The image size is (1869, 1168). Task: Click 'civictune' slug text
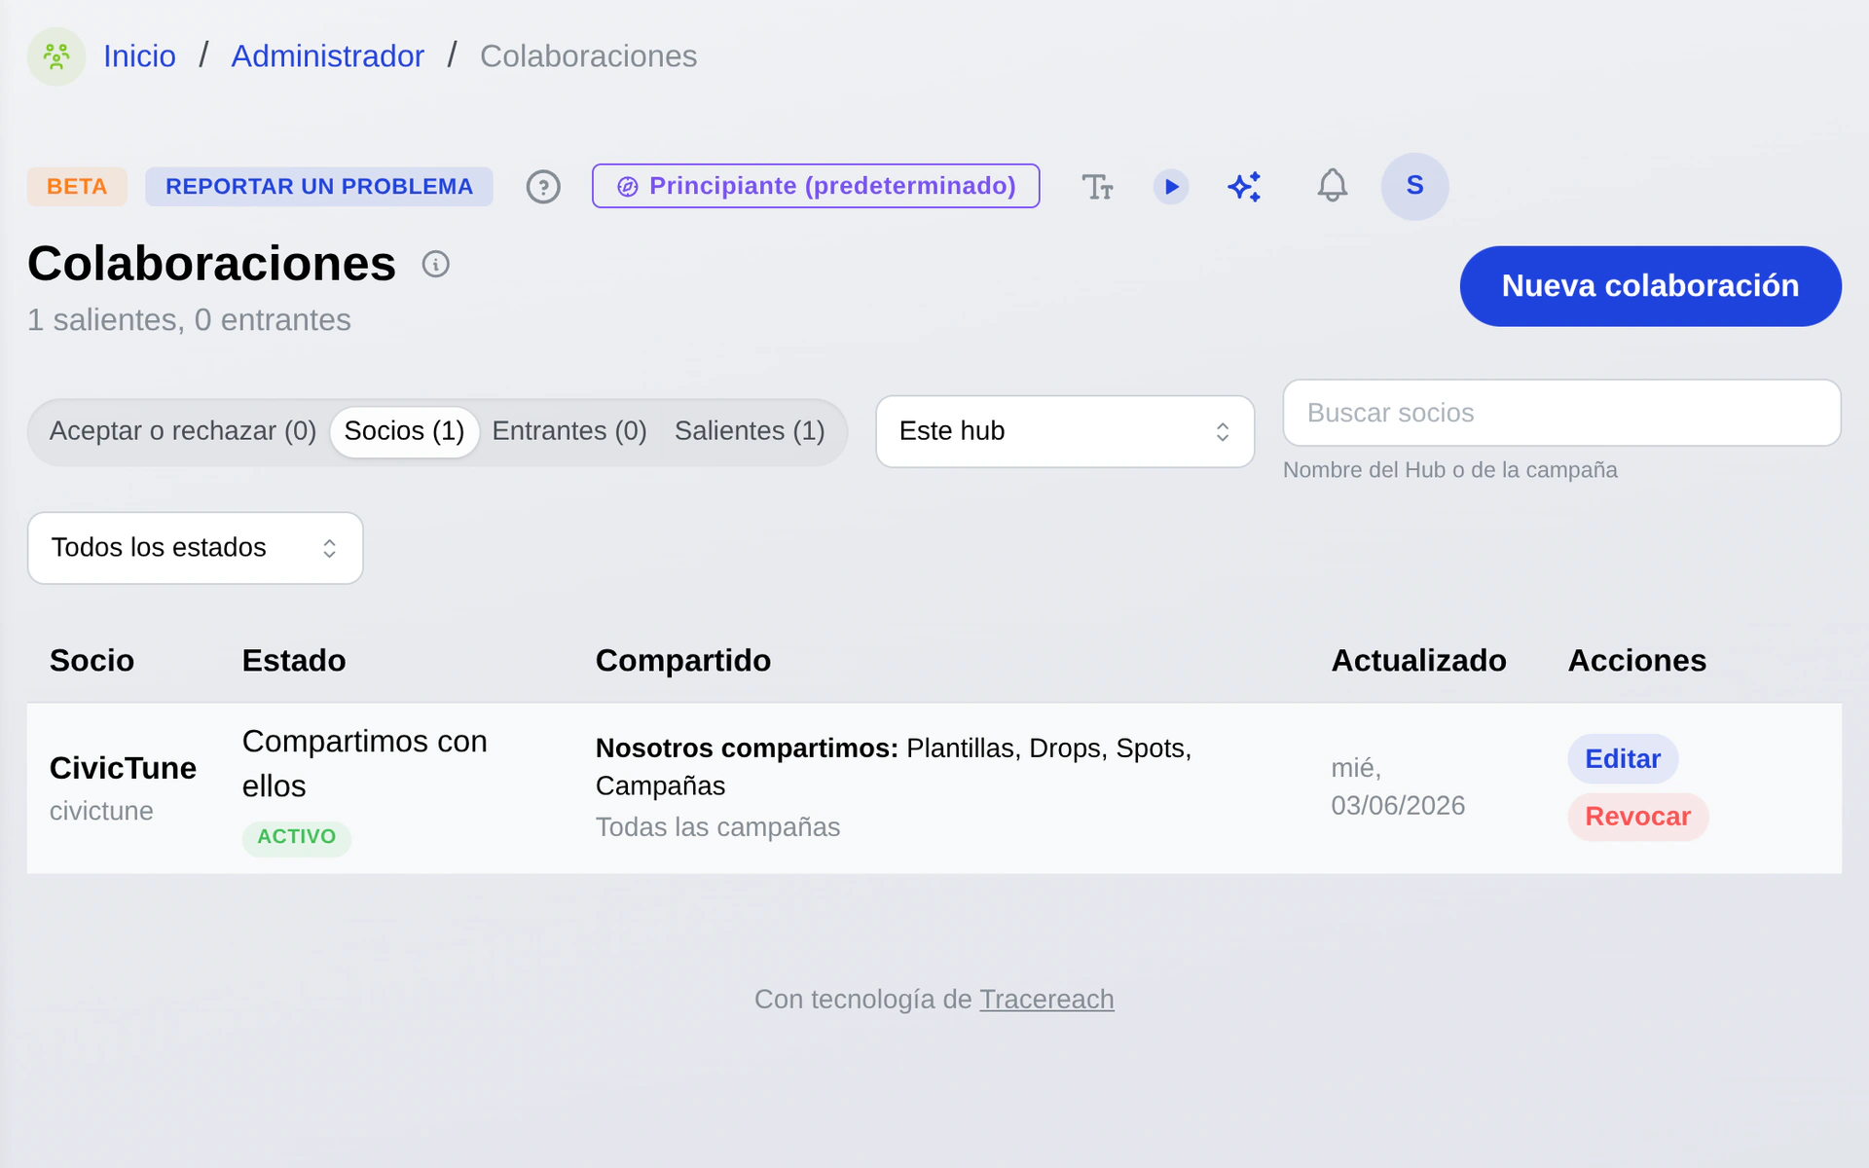click(x=101, y=812)
